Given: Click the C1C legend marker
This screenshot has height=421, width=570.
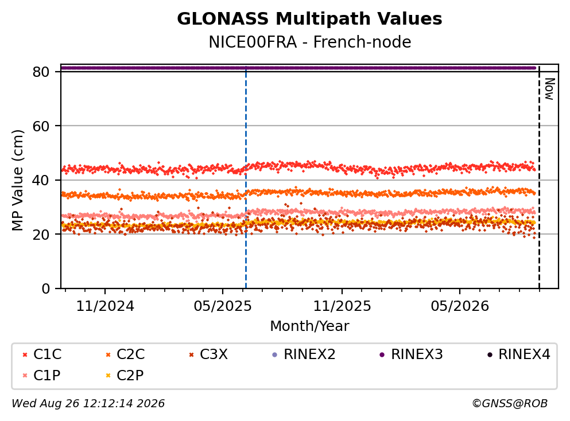Looking at the screenshot, I should [25, 355].
